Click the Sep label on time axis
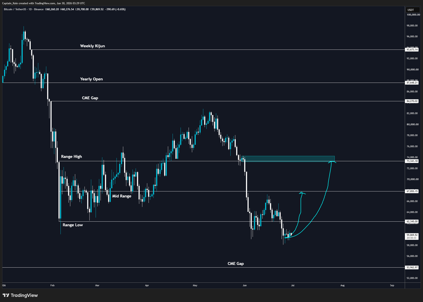This screenshot has height=302, width=423. [392, 286]
